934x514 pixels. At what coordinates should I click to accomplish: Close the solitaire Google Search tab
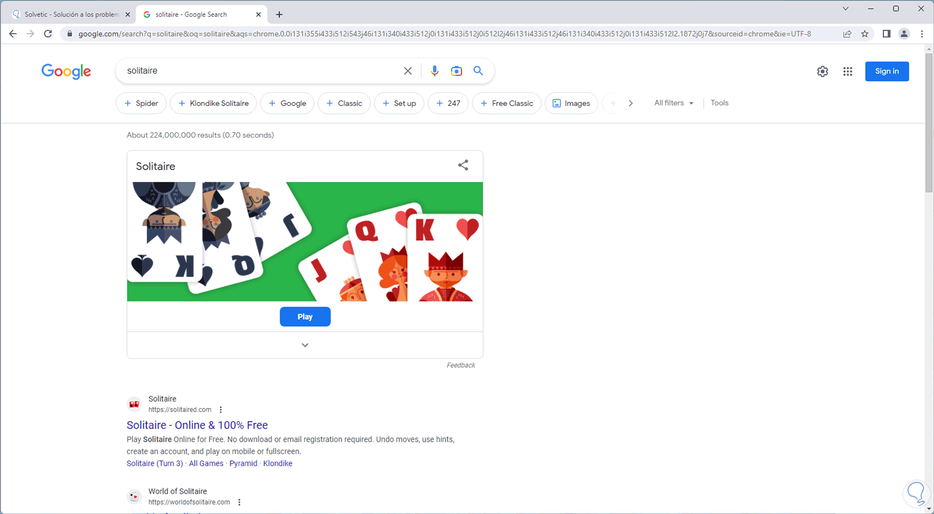click(x=258, y=14)
